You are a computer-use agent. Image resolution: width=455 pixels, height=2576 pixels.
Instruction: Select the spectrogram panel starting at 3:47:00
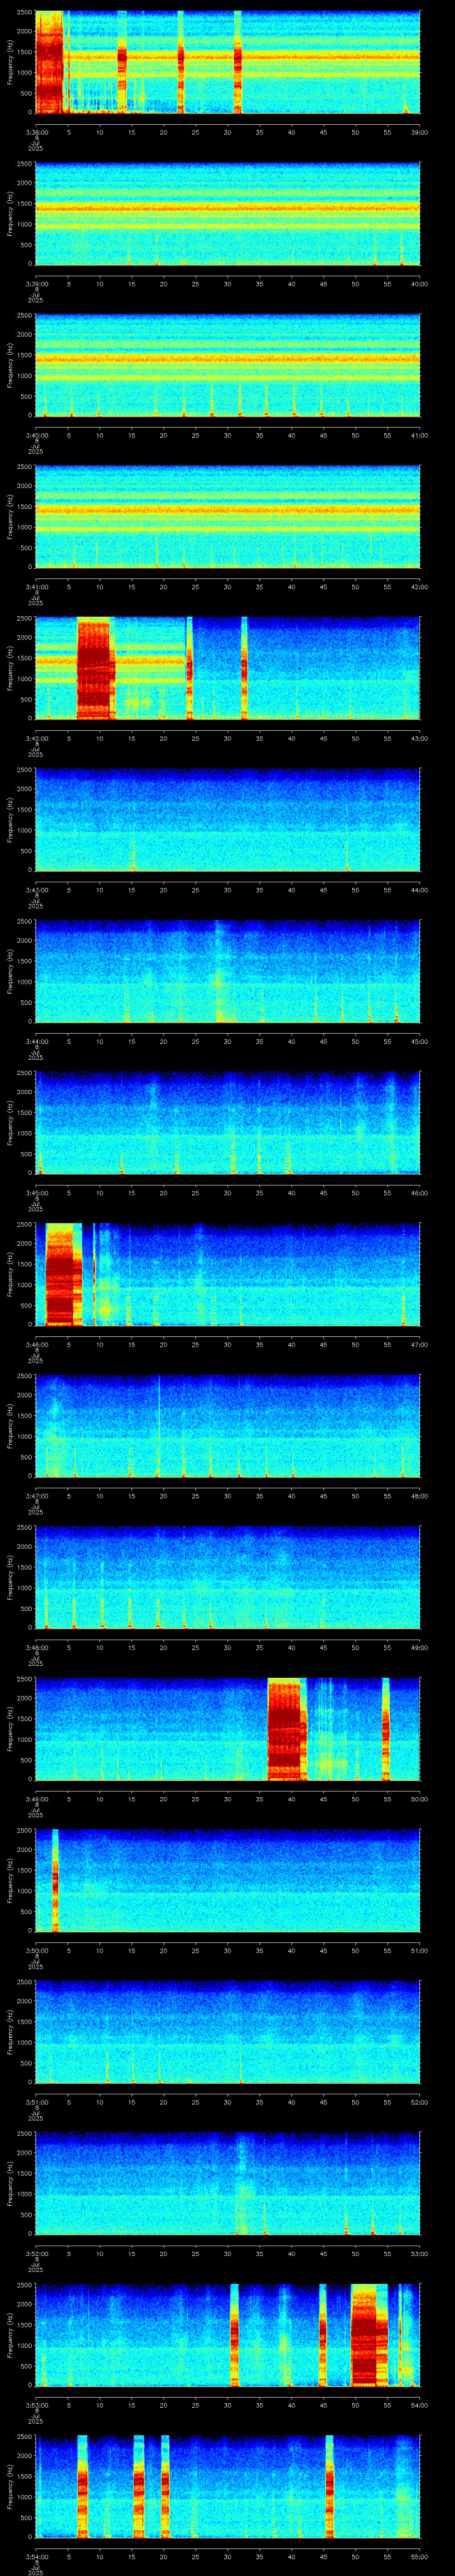pos(227,1426)
